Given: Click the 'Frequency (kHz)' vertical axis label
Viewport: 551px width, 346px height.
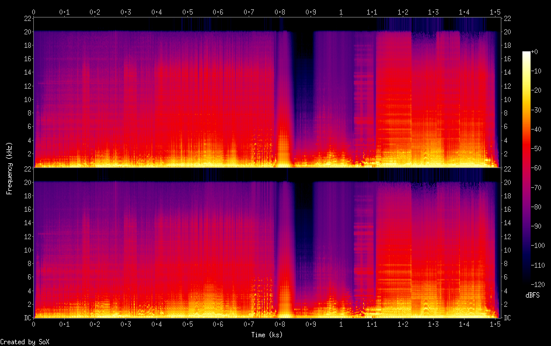Looking at the screenshot, I should click(x=9, y=167).
